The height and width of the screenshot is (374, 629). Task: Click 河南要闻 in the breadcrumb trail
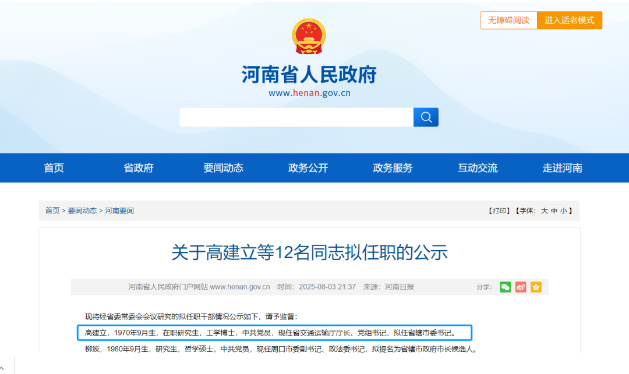[119, 211]
